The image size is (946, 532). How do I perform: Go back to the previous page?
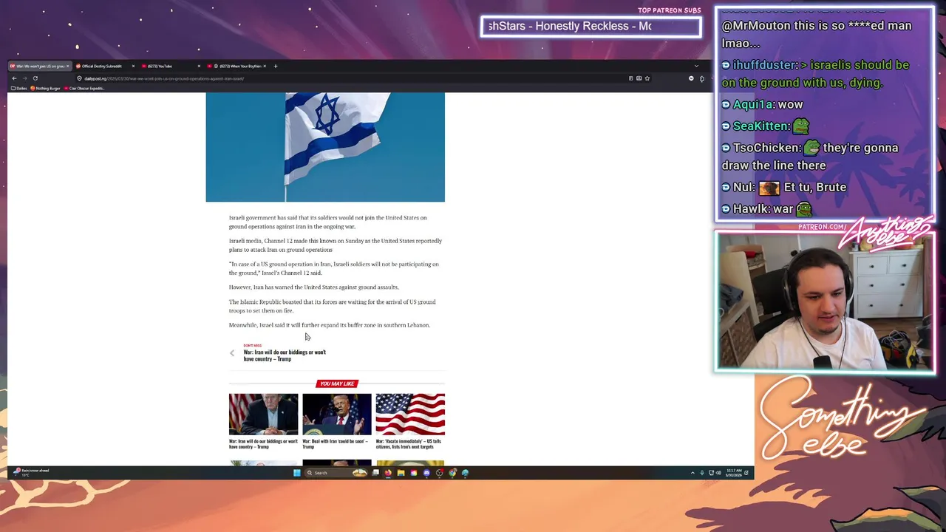coord(14,78)
